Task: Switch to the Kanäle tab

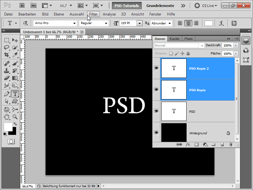Action: coord(175,39)
